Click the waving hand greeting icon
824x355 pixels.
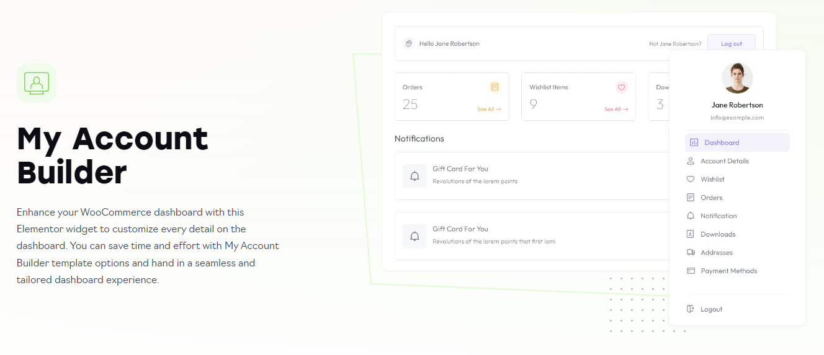(x=408, y=43)
